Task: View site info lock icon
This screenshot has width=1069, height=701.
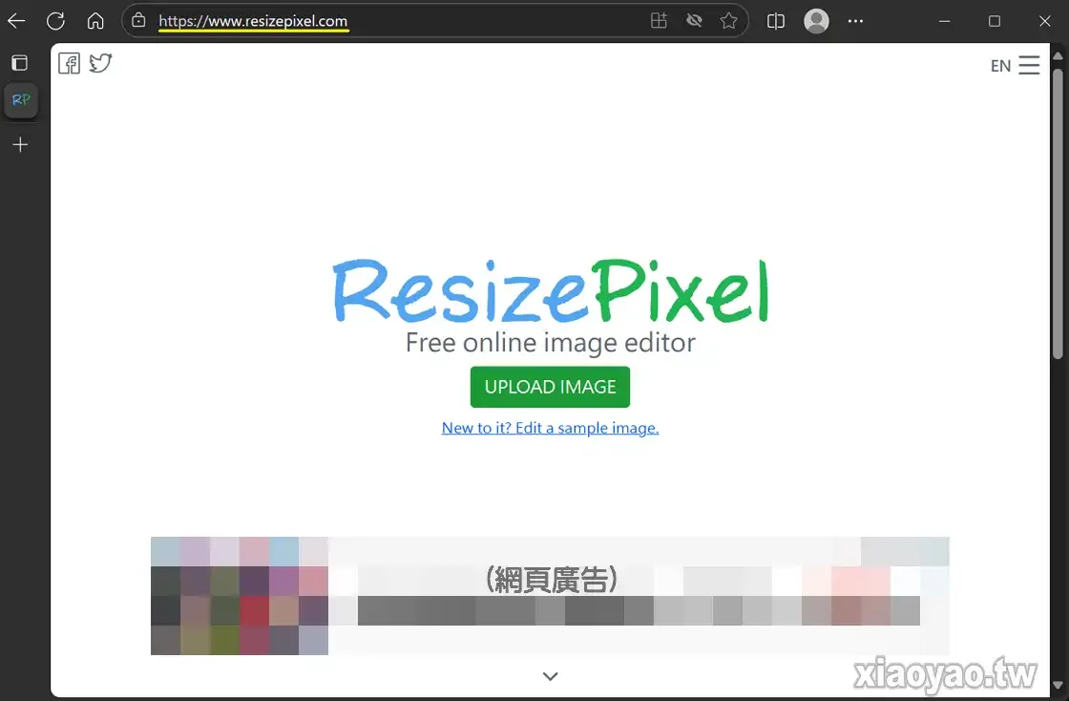Action: 138,20
